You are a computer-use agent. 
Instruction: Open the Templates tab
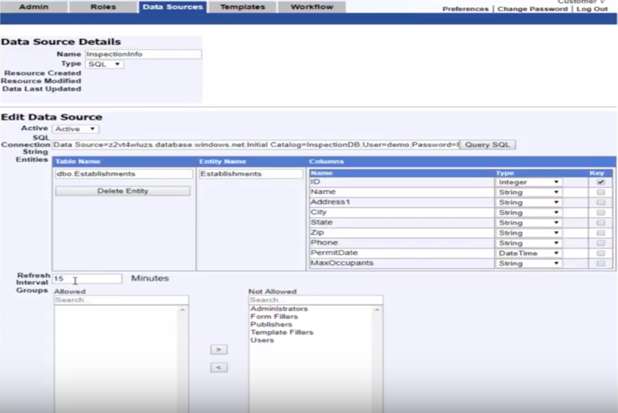click(242, 6)
